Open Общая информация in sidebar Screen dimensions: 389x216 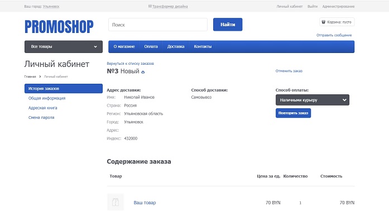click(47, 98)
